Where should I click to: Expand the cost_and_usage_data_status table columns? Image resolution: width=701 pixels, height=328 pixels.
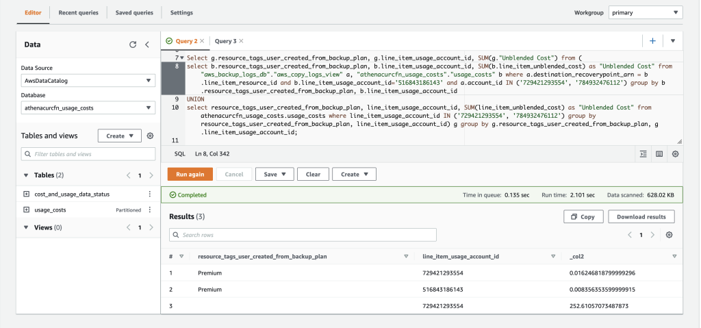pyautogui.click(x=26, y=194)
